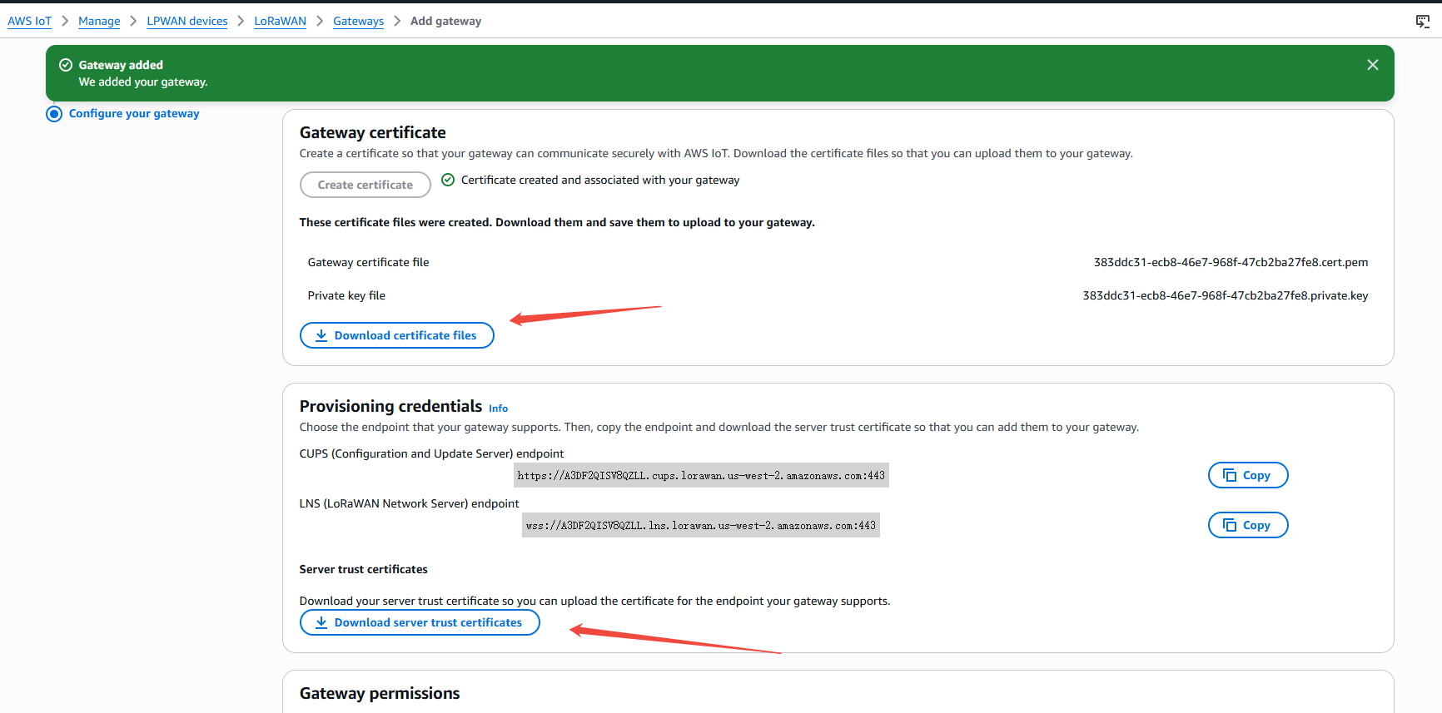Click certificate created status checkmark icon

(448, 180)
